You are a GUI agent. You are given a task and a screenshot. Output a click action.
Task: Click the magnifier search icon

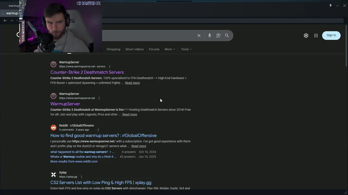[227, 35]
